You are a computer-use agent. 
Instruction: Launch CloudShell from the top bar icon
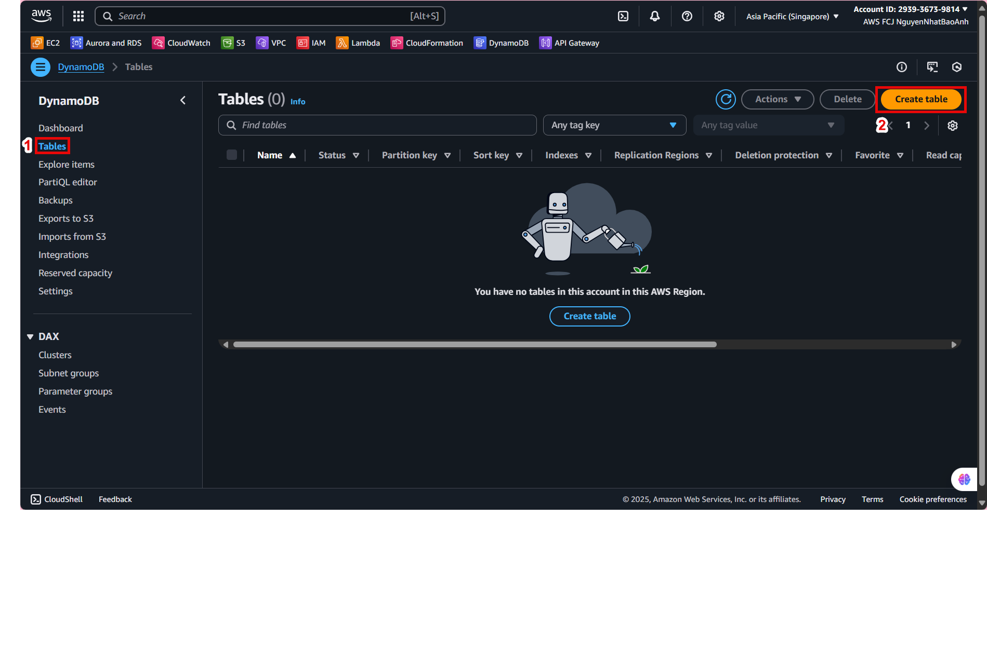623,16
